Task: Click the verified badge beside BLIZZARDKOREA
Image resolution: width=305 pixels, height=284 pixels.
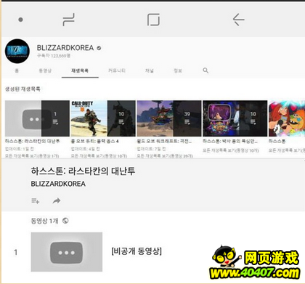Action: click(x=99, y=48)
